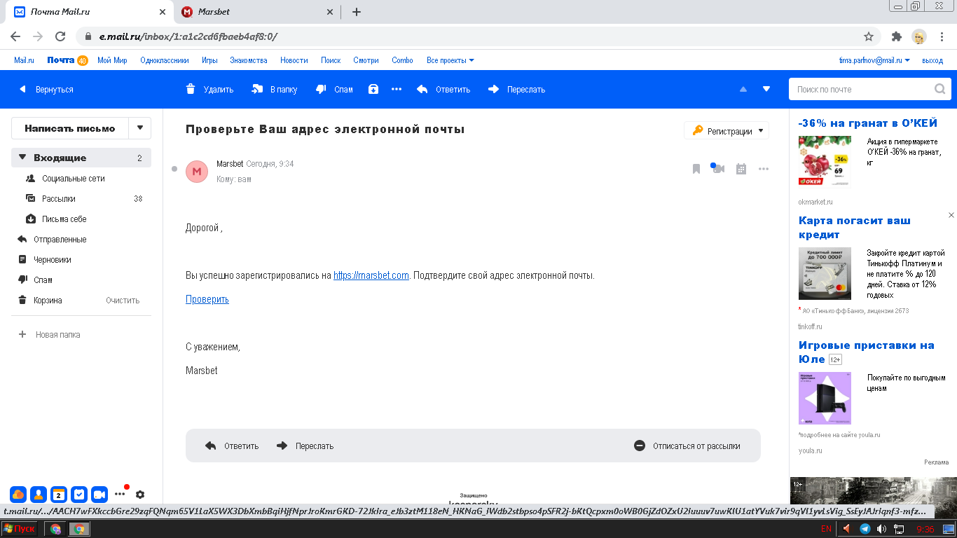Show more apps via sidebar three-dots icon

(120, 494)
